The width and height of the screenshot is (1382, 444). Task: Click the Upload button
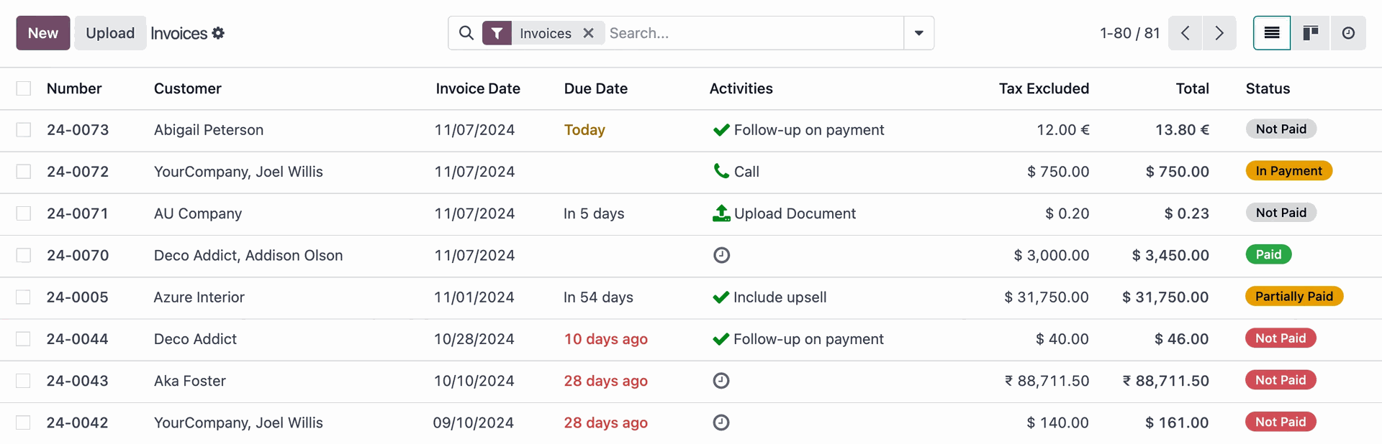coord(110,33)
